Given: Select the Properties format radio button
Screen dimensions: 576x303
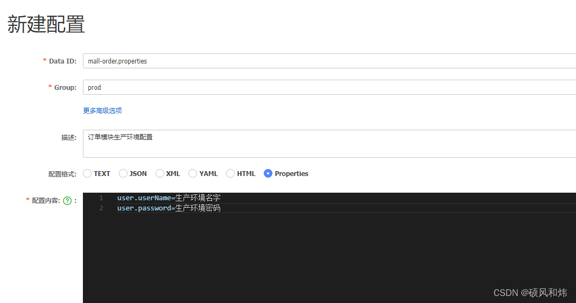Looking at the screenshot, I should (268, 173).
